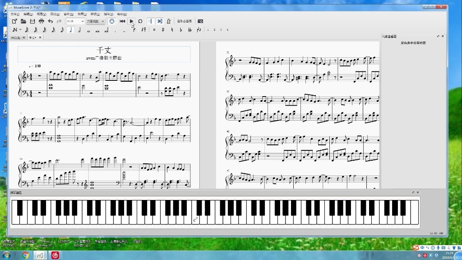Click the 千丈 score title text
This screenshot has height=260, width=462.
click(x=104, y=51)
